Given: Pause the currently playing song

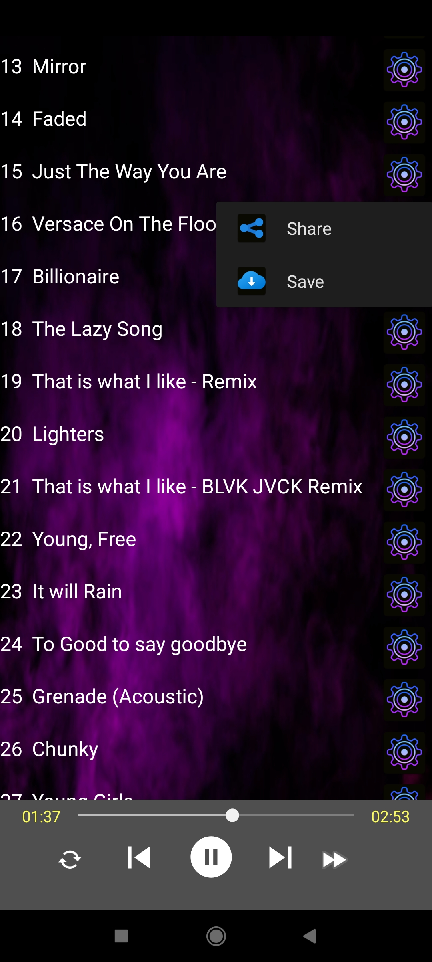Looking at the screenshot, I should [x=211, y=857].
